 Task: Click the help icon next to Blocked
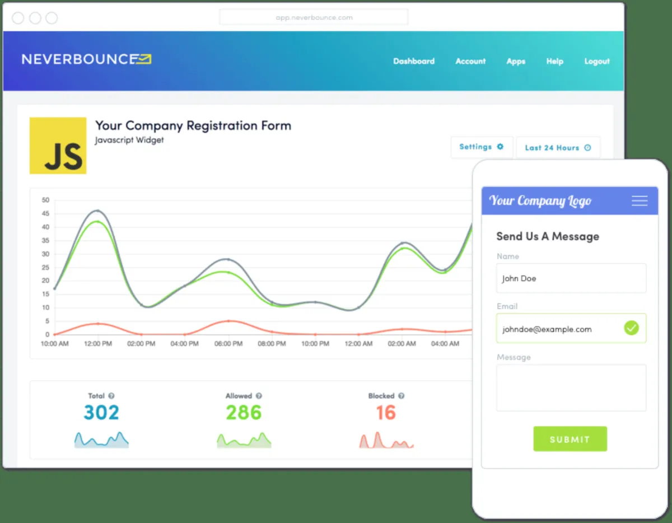click(x=401, y=396)
